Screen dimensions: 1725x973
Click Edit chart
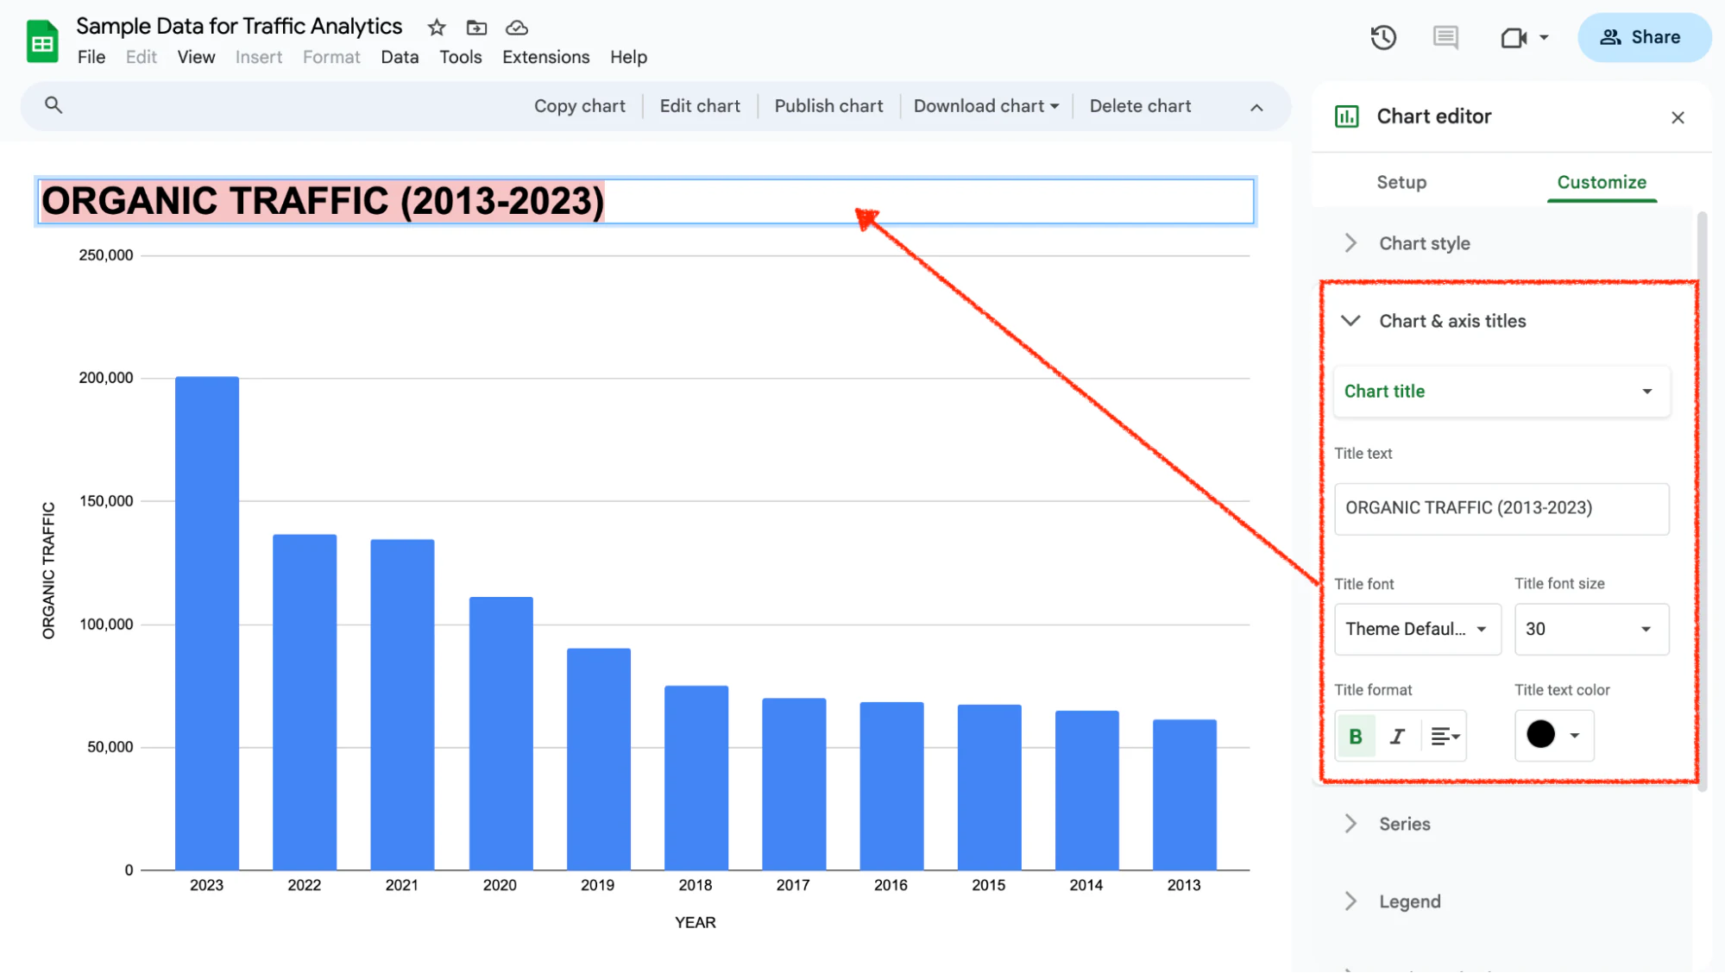700,106
